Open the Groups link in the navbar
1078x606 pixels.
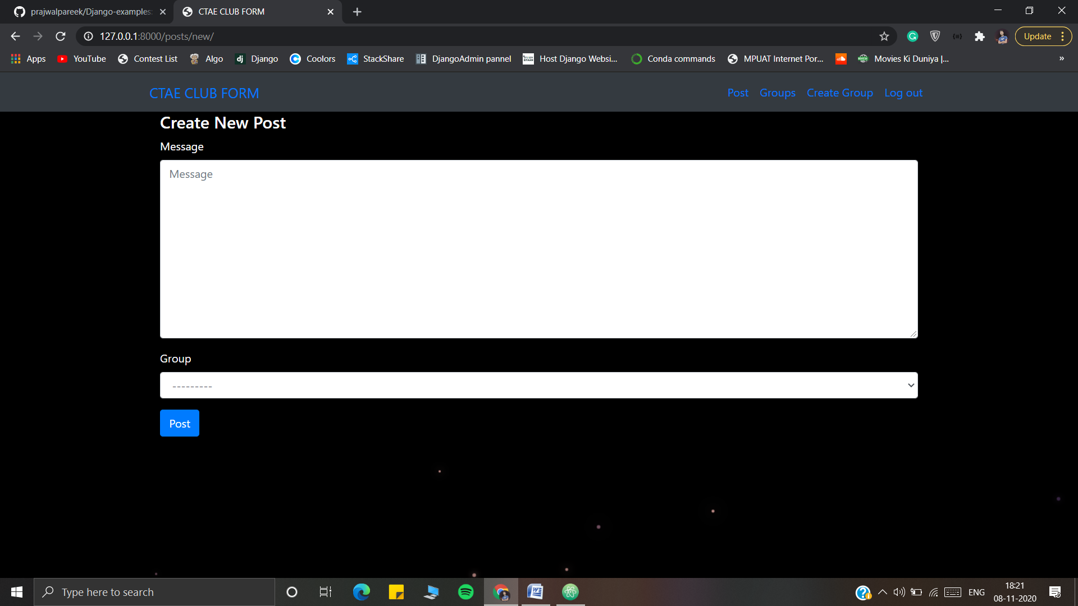(777, 93)
